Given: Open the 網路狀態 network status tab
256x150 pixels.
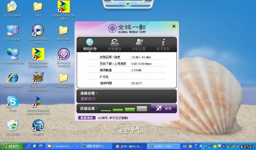Looking at the screenshot, I should pos(90,44).
